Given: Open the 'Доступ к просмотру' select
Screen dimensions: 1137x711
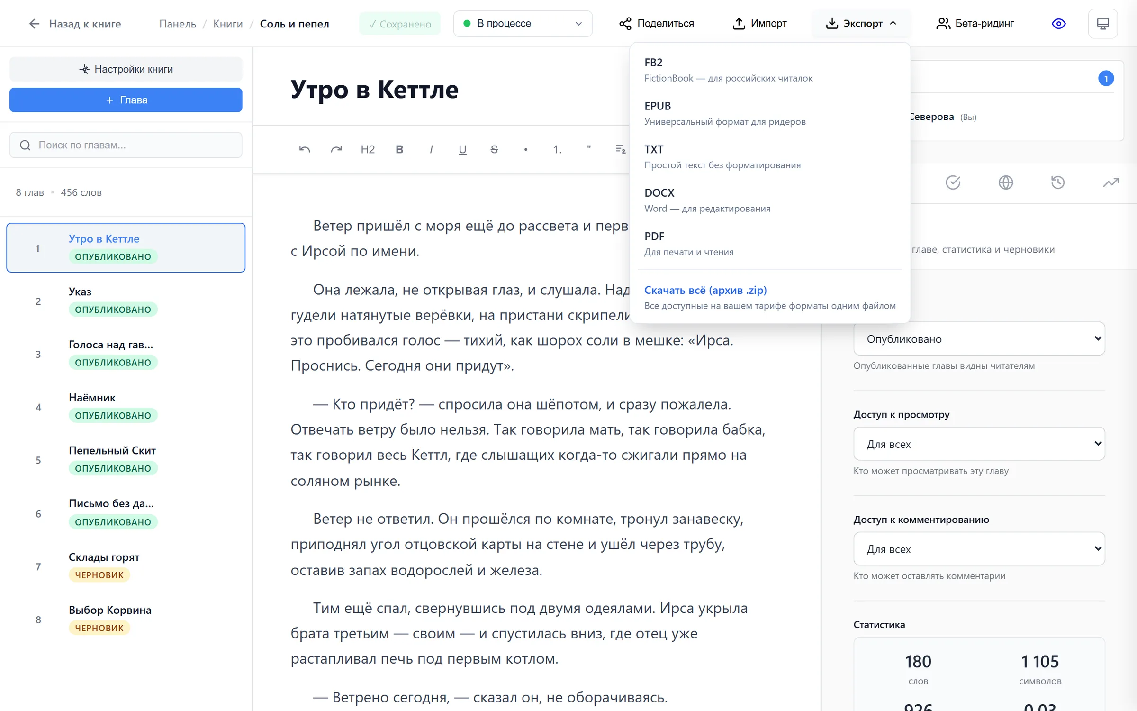Looking at the screenshot, I should point(979,444).
